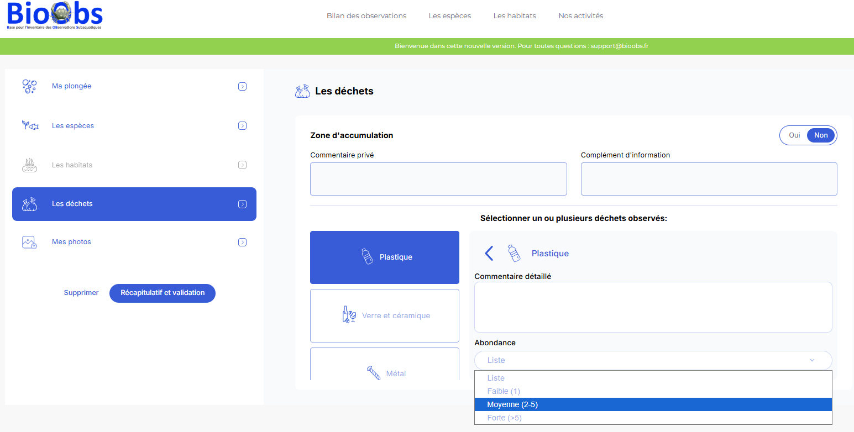The height and width of the screenshot is (432, 854).
Task: Click the metal screw icon
Action: click(374, 373)
